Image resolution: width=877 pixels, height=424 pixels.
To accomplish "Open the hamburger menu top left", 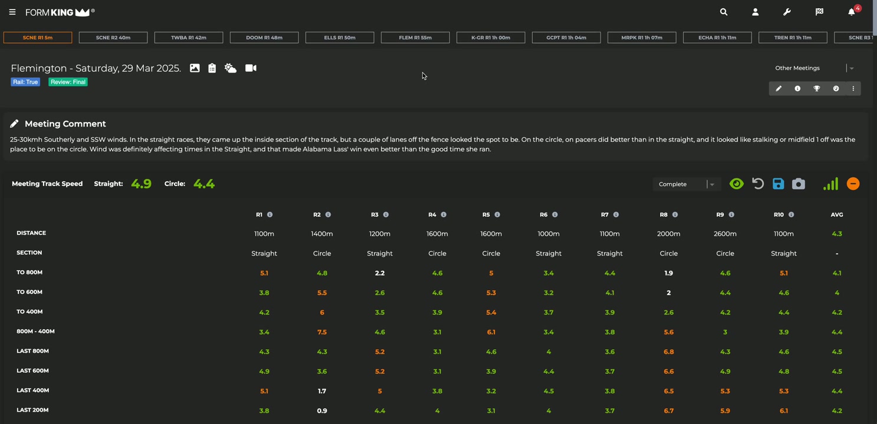I will 12,12.
